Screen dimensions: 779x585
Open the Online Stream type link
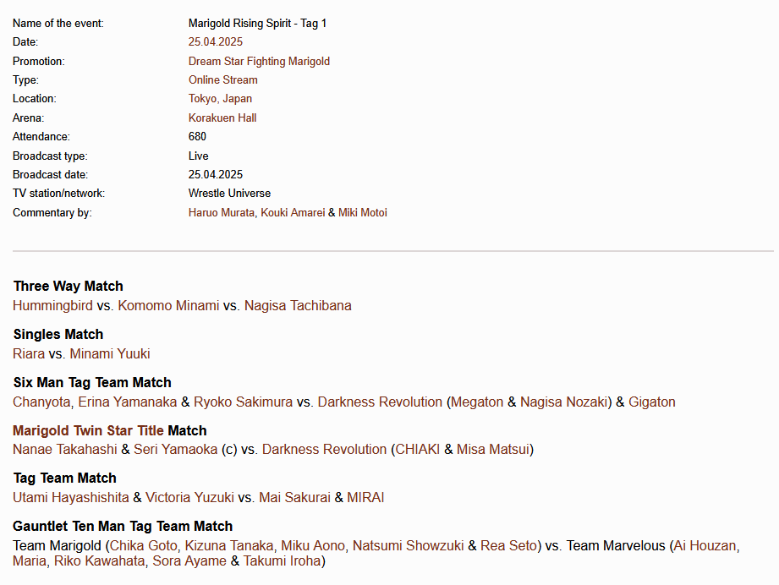pos(222,80)
